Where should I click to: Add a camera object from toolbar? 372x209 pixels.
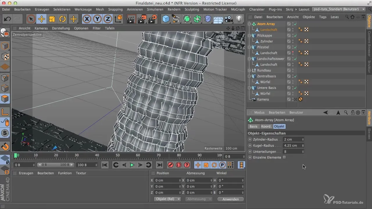tap(228, 19)
